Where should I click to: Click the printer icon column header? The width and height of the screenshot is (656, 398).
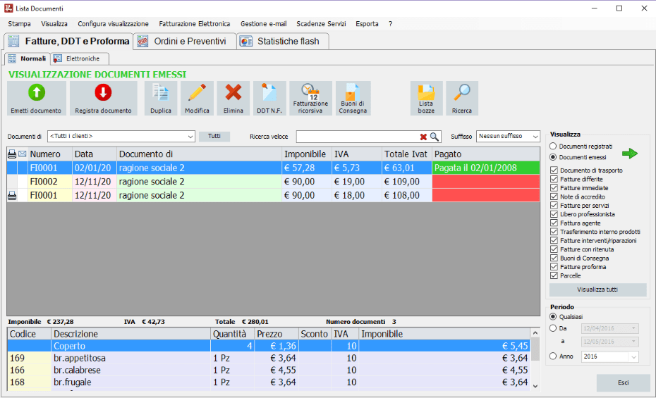[12, 154]
